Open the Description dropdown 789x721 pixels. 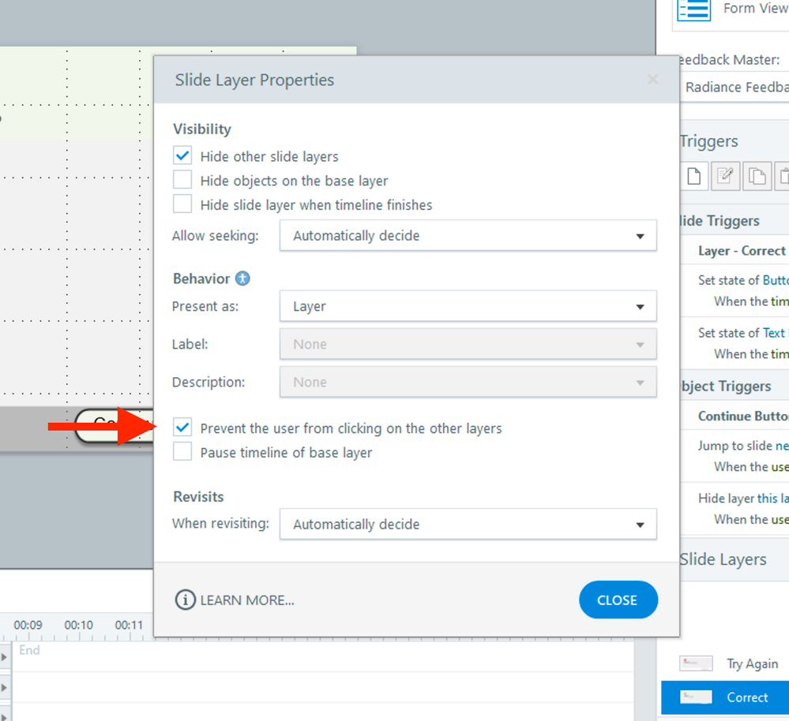468,382
